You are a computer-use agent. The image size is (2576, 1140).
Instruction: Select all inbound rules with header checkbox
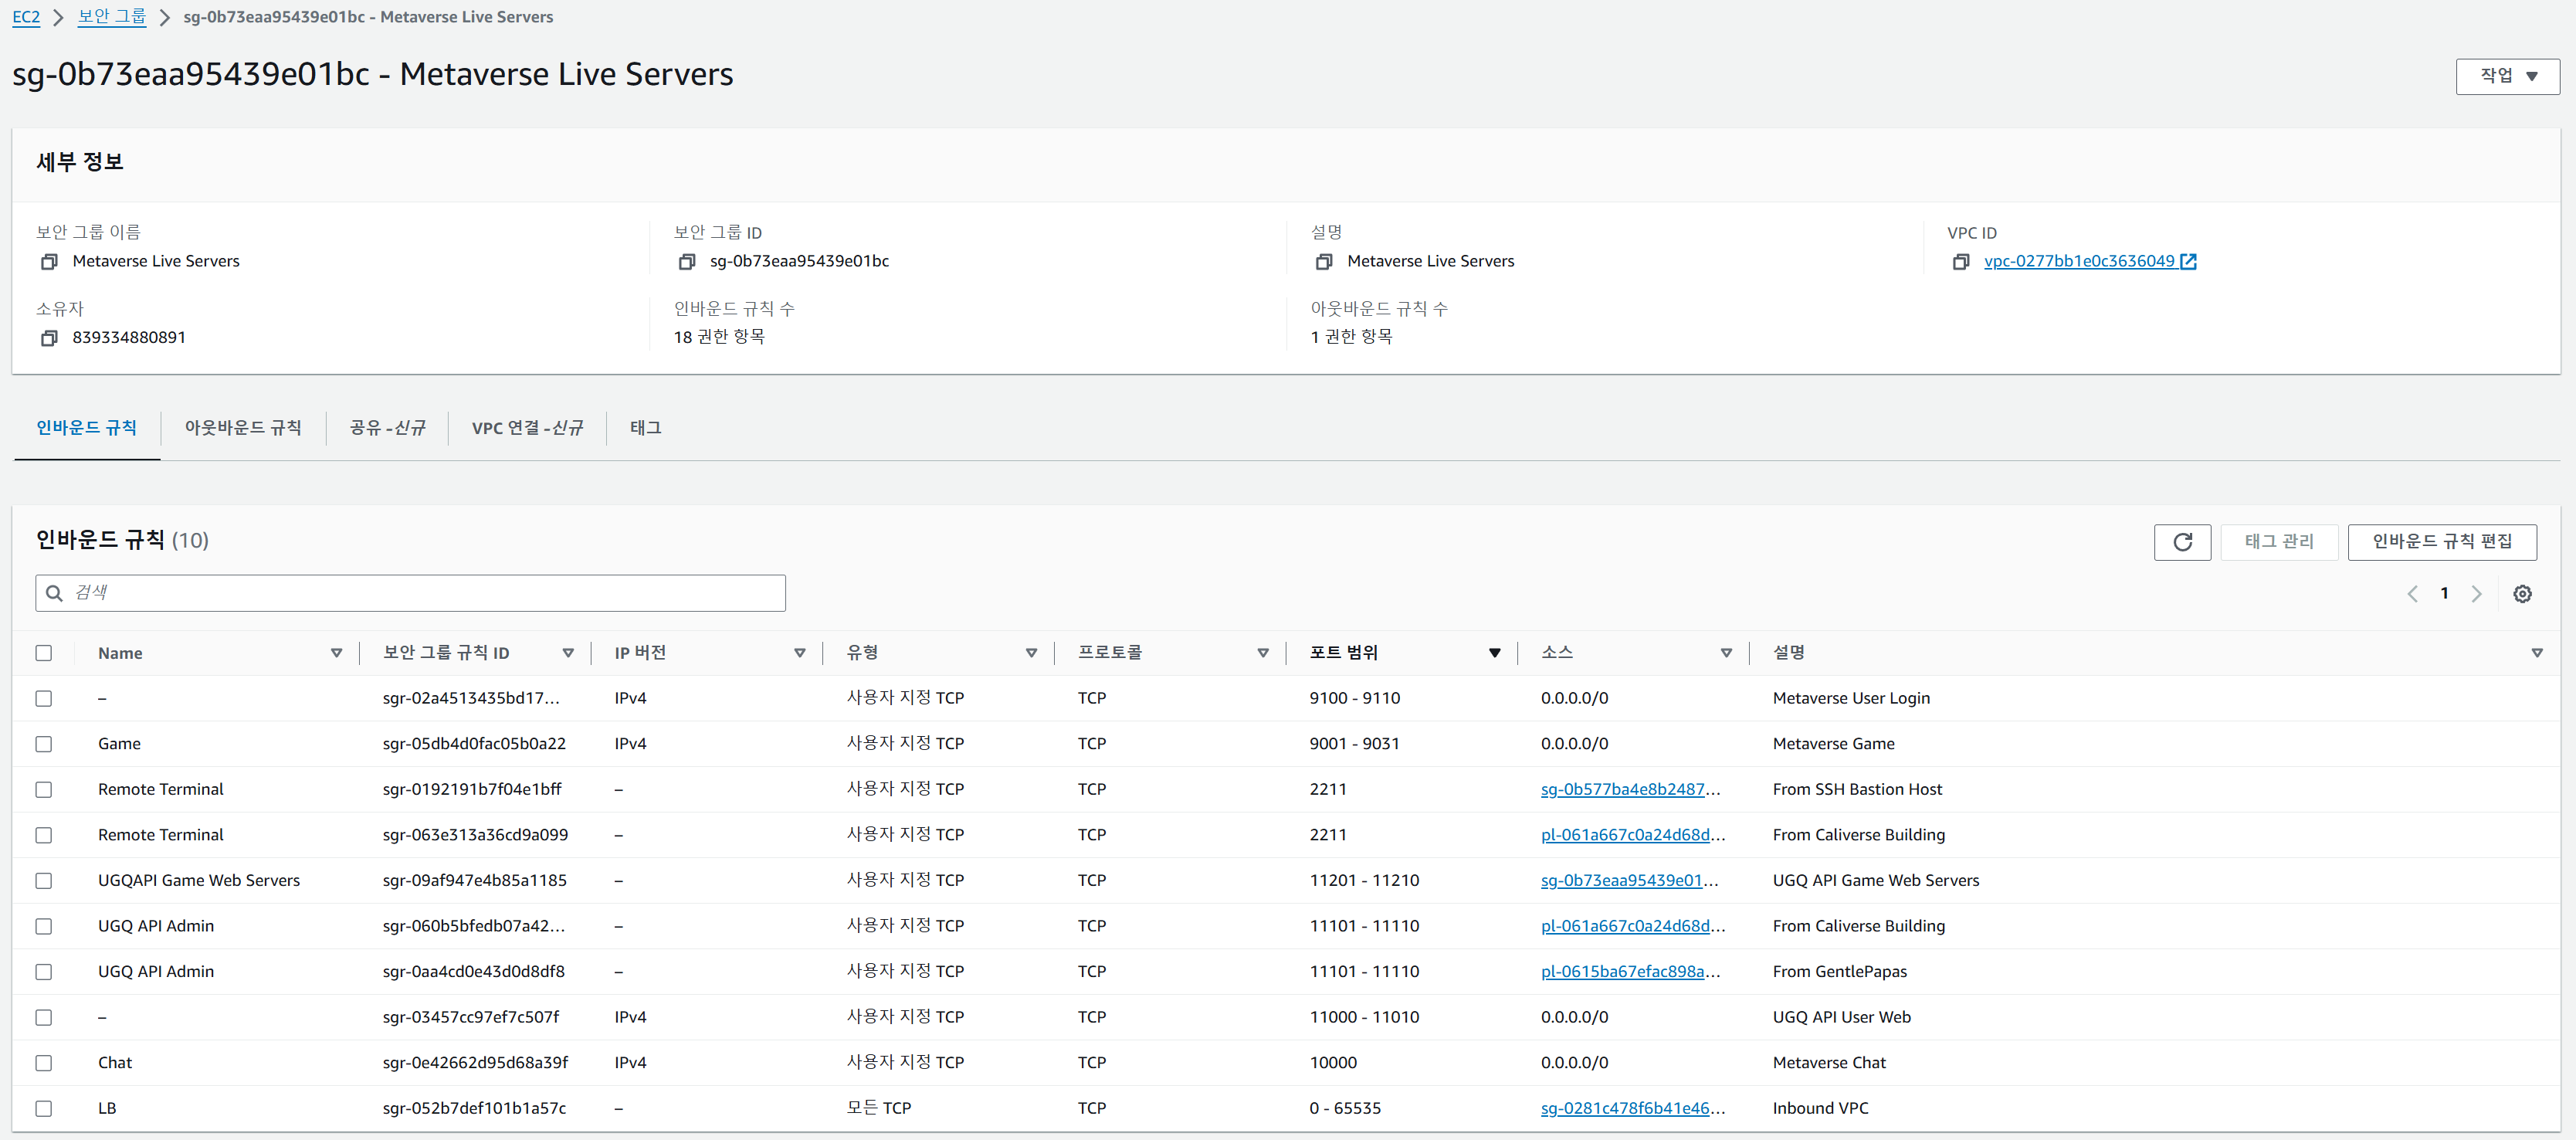pyautogui.click(x=44, y=653)
